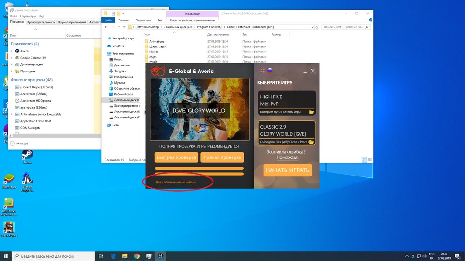Viewport: 465px width, 261px height.
Task: Open Clash Royale desktop shortcut
Action: (9, 228)
